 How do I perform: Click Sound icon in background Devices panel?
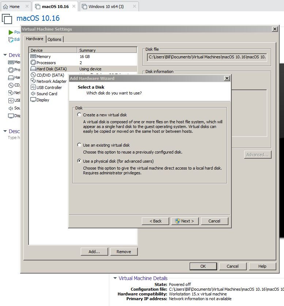[x=11, y=108]
